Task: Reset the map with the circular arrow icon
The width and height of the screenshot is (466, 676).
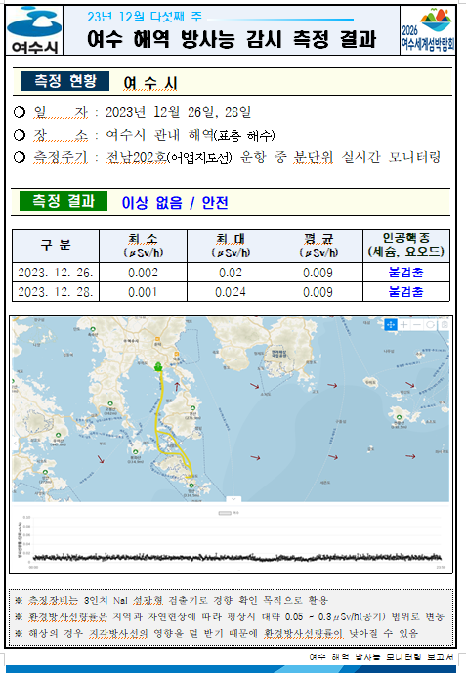Action: [430, 324]
